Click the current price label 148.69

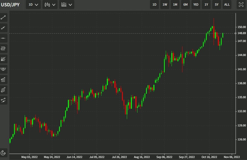(x=242, y=33)
